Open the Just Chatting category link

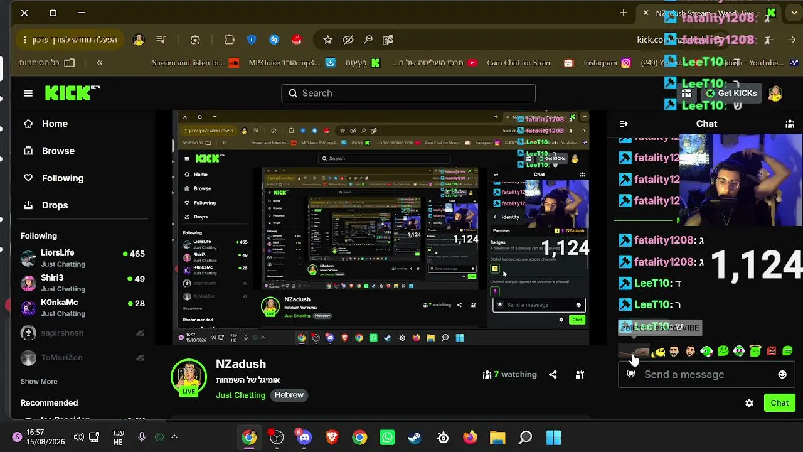point(241,395)
